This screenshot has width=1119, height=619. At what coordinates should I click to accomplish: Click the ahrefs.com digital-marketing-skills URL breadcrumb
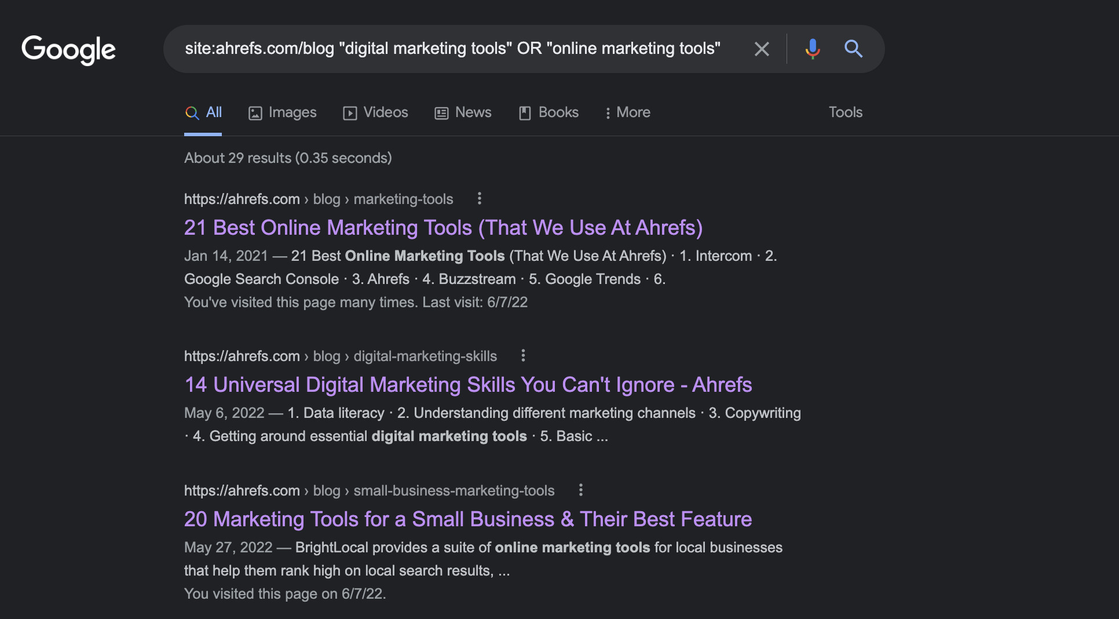[x=340, y=356]
